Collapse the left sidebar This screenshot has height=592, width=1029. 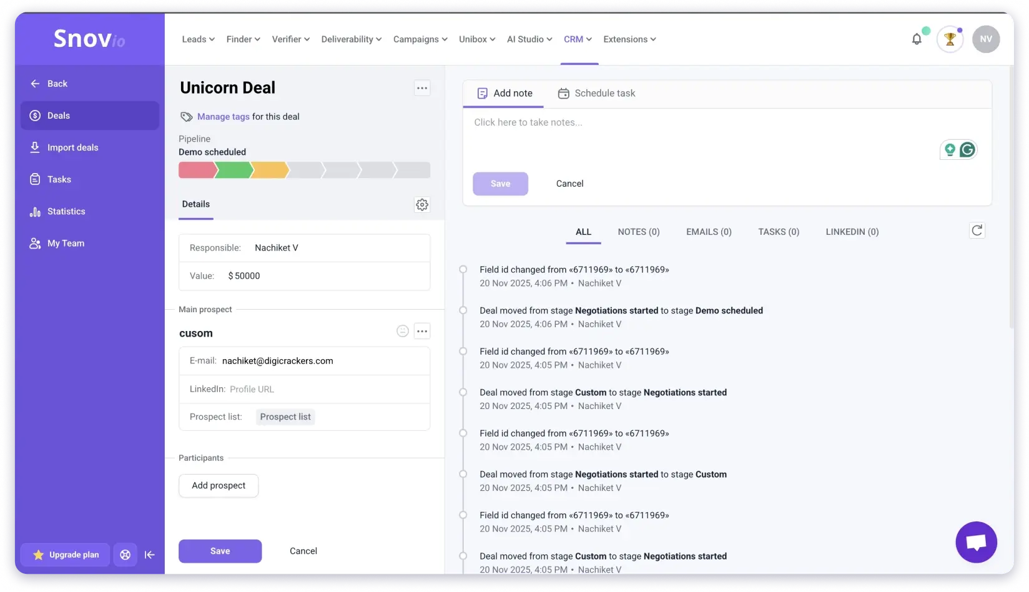(150, 555)
